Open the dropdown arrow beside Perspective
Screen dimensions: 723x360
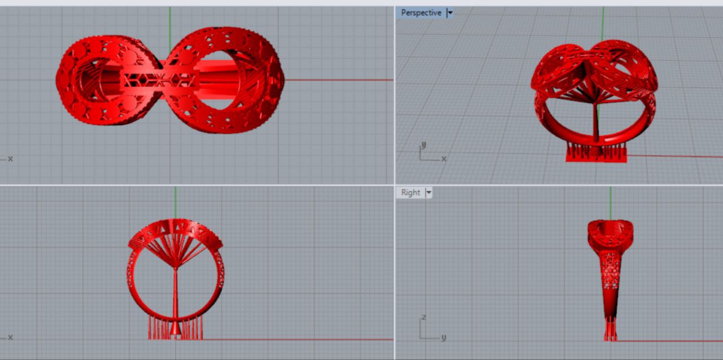[450, 12]
